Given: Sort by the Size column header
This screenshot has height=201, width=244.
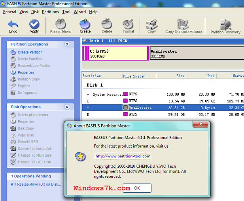Looking at the screenshot, I should click(171, 76).
